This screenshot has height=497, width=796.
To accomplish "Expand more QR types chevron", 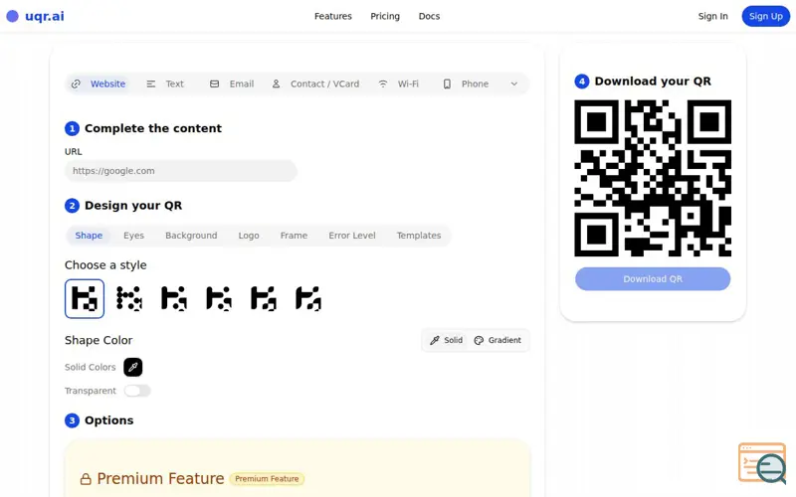I will (x=513, y=83).
